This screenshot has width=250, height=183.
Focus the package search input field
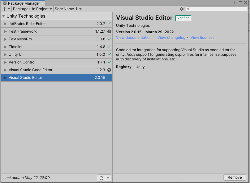[x=217, y=9]
